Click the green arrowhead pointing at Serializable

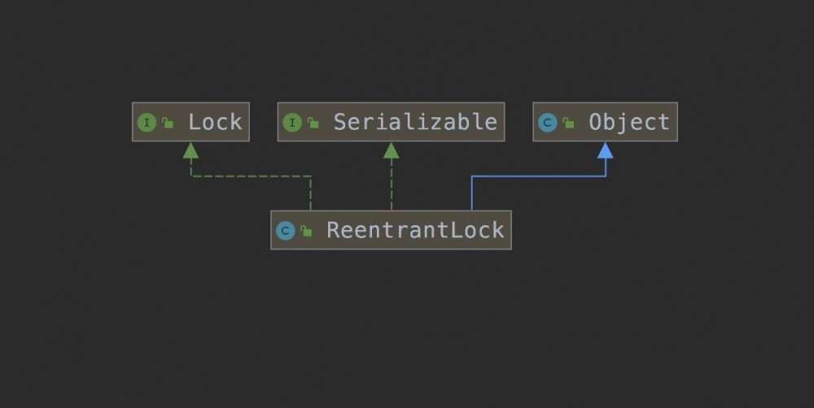[391, 150]
